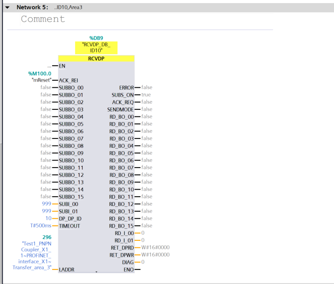The width and height of the screenshot is (334, 284).
Task: Select the yellow RCVDP block header
Action: pyautogui.click(x=96, y=59)
